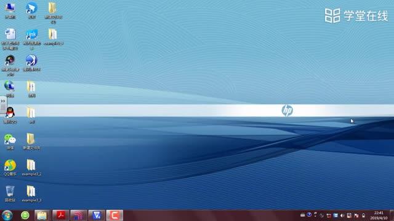Launch the green browser icon in taskbar
The height and width of the screenshot is (221, 394).
(x=25, y=215)
